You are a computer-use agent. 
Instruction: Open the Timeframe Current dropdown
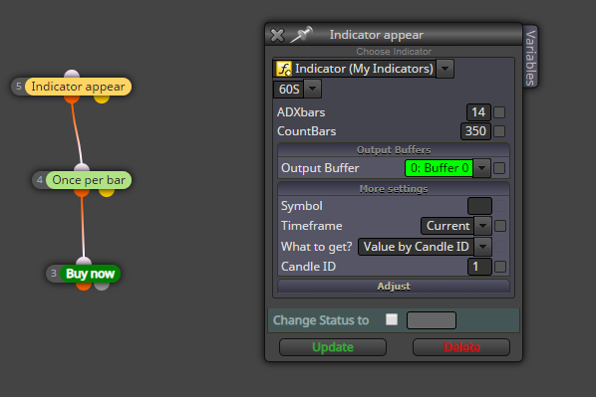click(x=482, y=226)
